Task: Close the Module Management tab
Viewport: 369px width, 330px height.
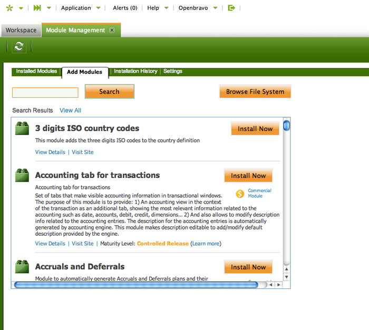Action: click(112, 30)
